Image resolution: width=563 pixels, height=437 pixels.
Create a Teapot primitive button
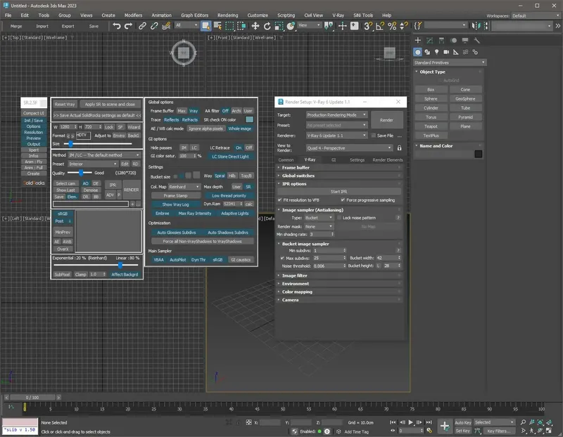point(431,126)
